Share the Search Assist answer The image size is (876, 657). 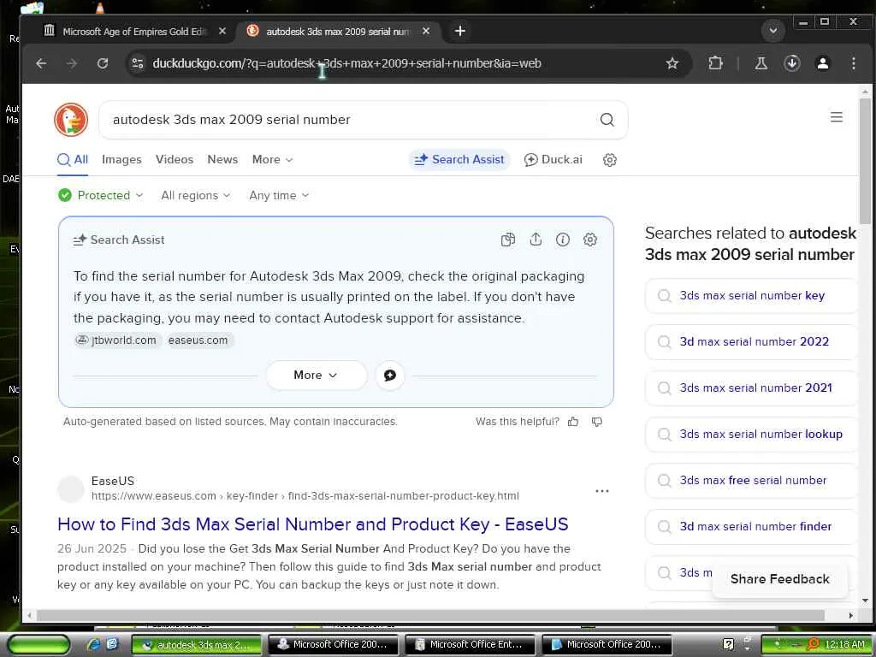click(536, 240)
